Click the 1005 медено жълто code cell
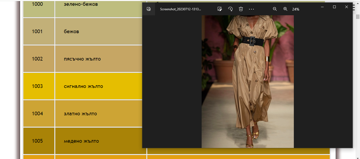This screenshot has height=159, width=360. pos(37,141)
